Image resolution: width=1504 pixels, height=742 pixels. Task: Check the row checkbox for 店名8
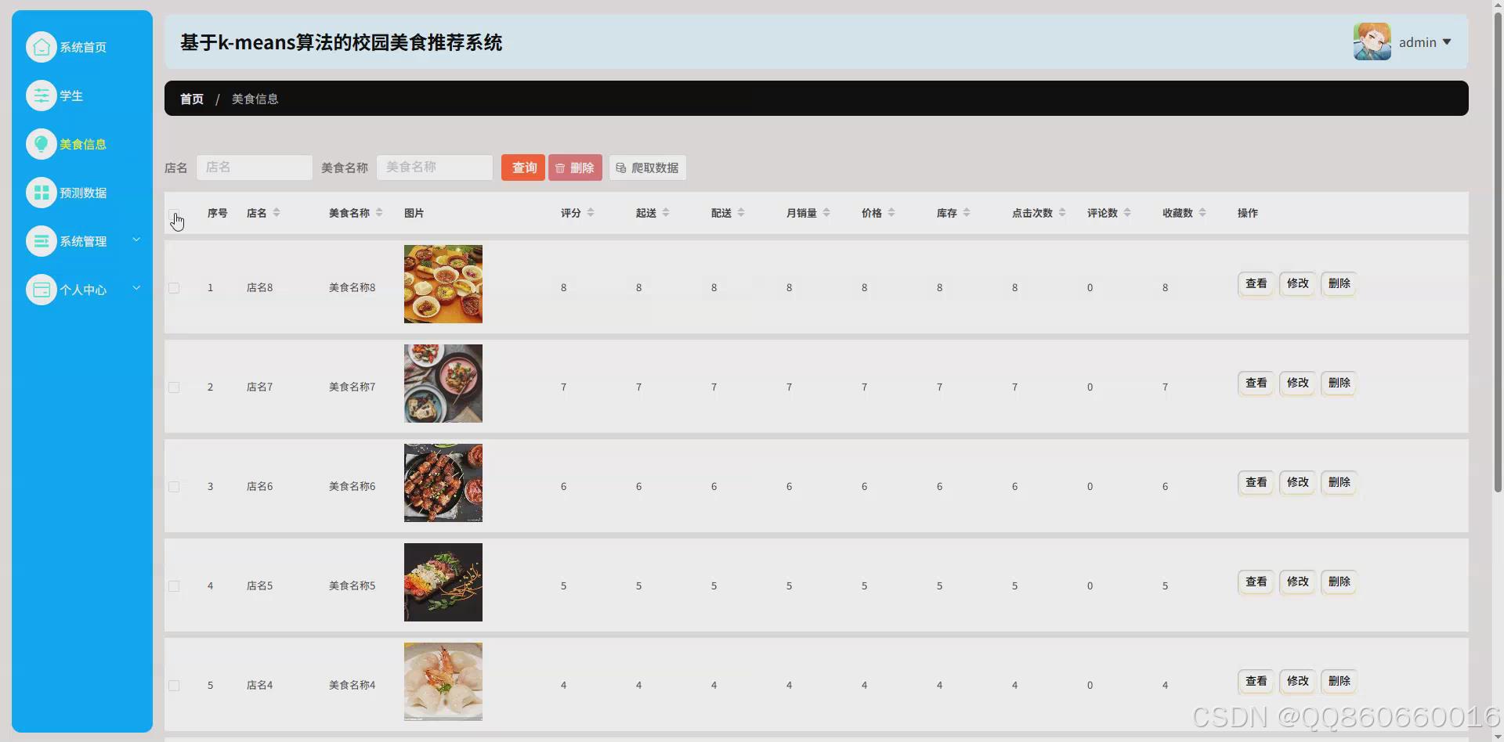pyautogui.click(x=174, y=288)
